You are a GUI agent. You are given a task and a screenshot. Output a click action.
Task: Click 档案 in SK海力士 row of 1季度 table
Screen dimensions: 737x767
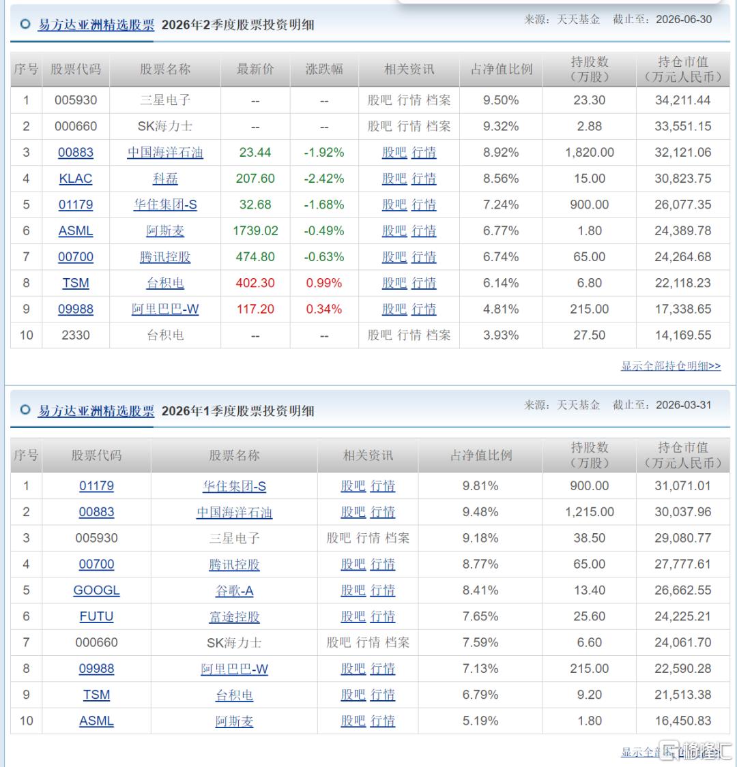coord(397,643)
